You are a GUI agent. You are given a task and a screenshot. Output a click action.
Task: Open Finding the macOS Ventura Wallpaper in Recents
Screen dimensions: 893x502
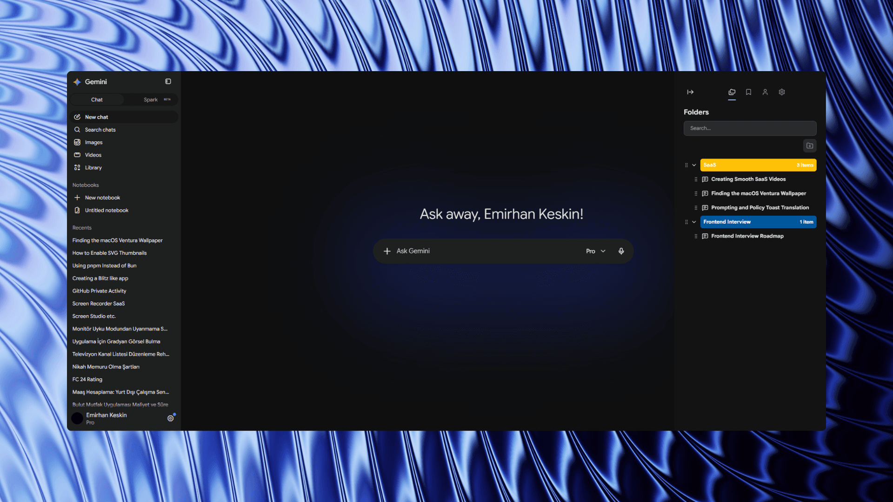click(117, 240)
